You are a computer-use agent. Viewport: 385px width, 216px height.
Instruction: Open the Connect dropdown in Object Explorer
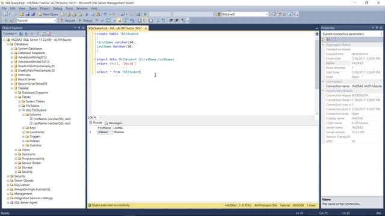click(10, 34)
